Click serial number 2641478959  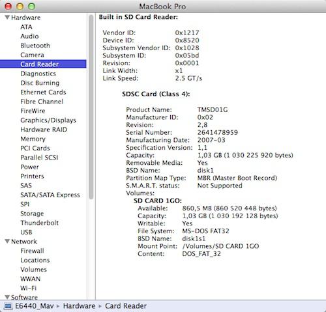pos(218,133)
